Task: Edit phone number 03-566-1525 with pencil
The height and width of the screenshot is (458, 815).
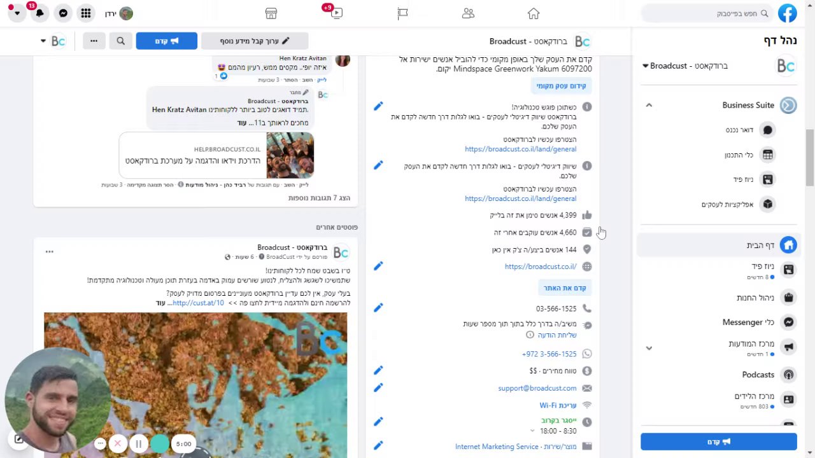Action: (x=378, y=308)
